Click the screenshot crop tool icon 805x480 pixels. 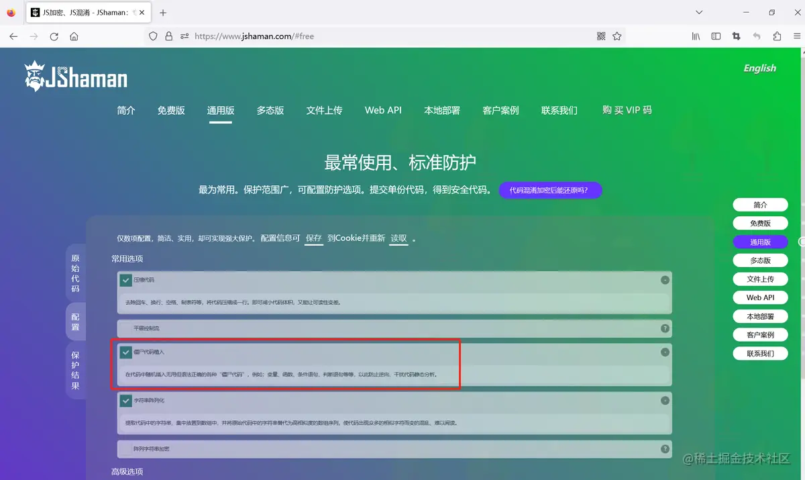(736, 36)
